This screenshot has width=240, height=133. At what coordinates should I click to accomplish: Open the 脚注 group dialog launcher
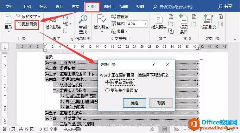[x=72, y=40]
